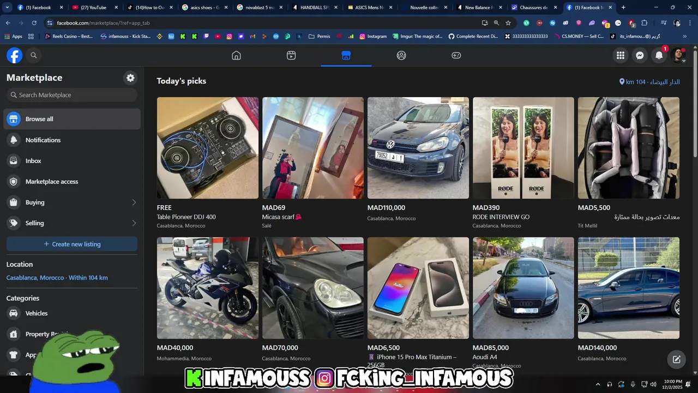Open a new browser tab with plus

pos(623,8)
